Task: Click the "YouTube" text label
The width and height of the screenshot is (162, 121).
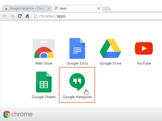Action: pos(144,63)
